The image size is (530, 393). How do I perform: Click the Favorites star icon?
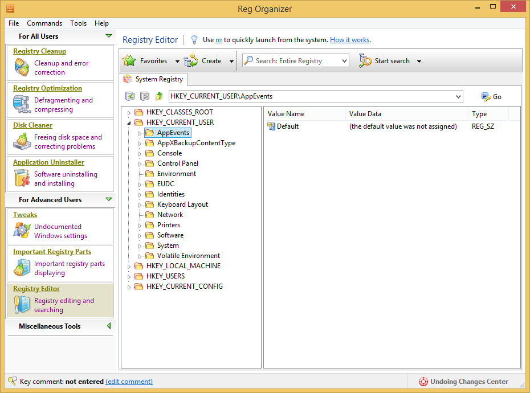click(130, 61)
